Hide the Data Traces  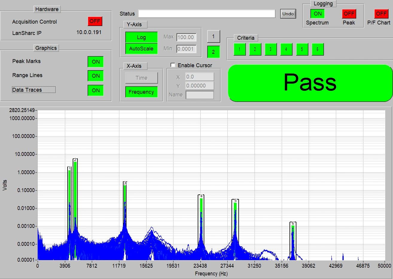[x=95, y=90]
